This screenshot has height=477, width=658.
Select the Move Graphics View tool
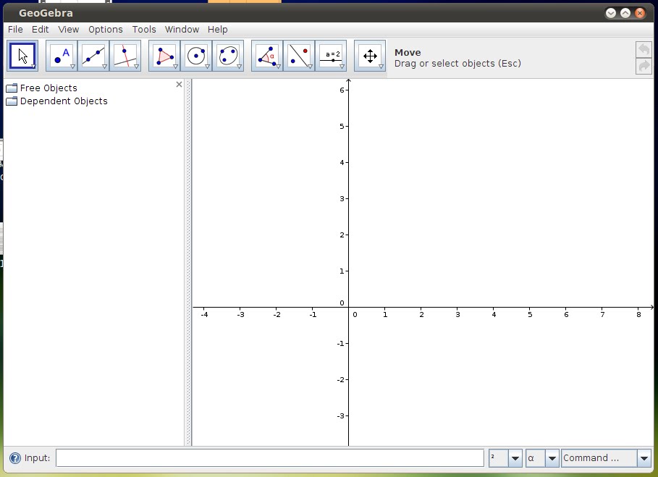pyautogui.click(x=370, y=56)
